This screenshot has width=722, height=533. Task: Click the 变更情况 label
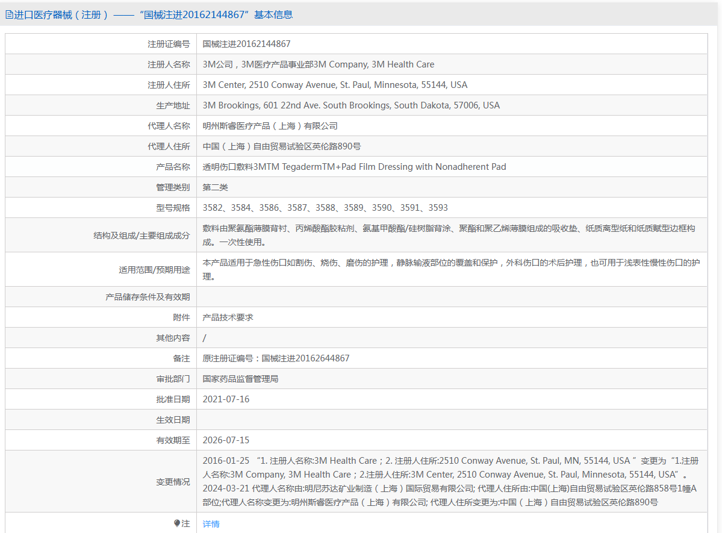coord(173,481)
